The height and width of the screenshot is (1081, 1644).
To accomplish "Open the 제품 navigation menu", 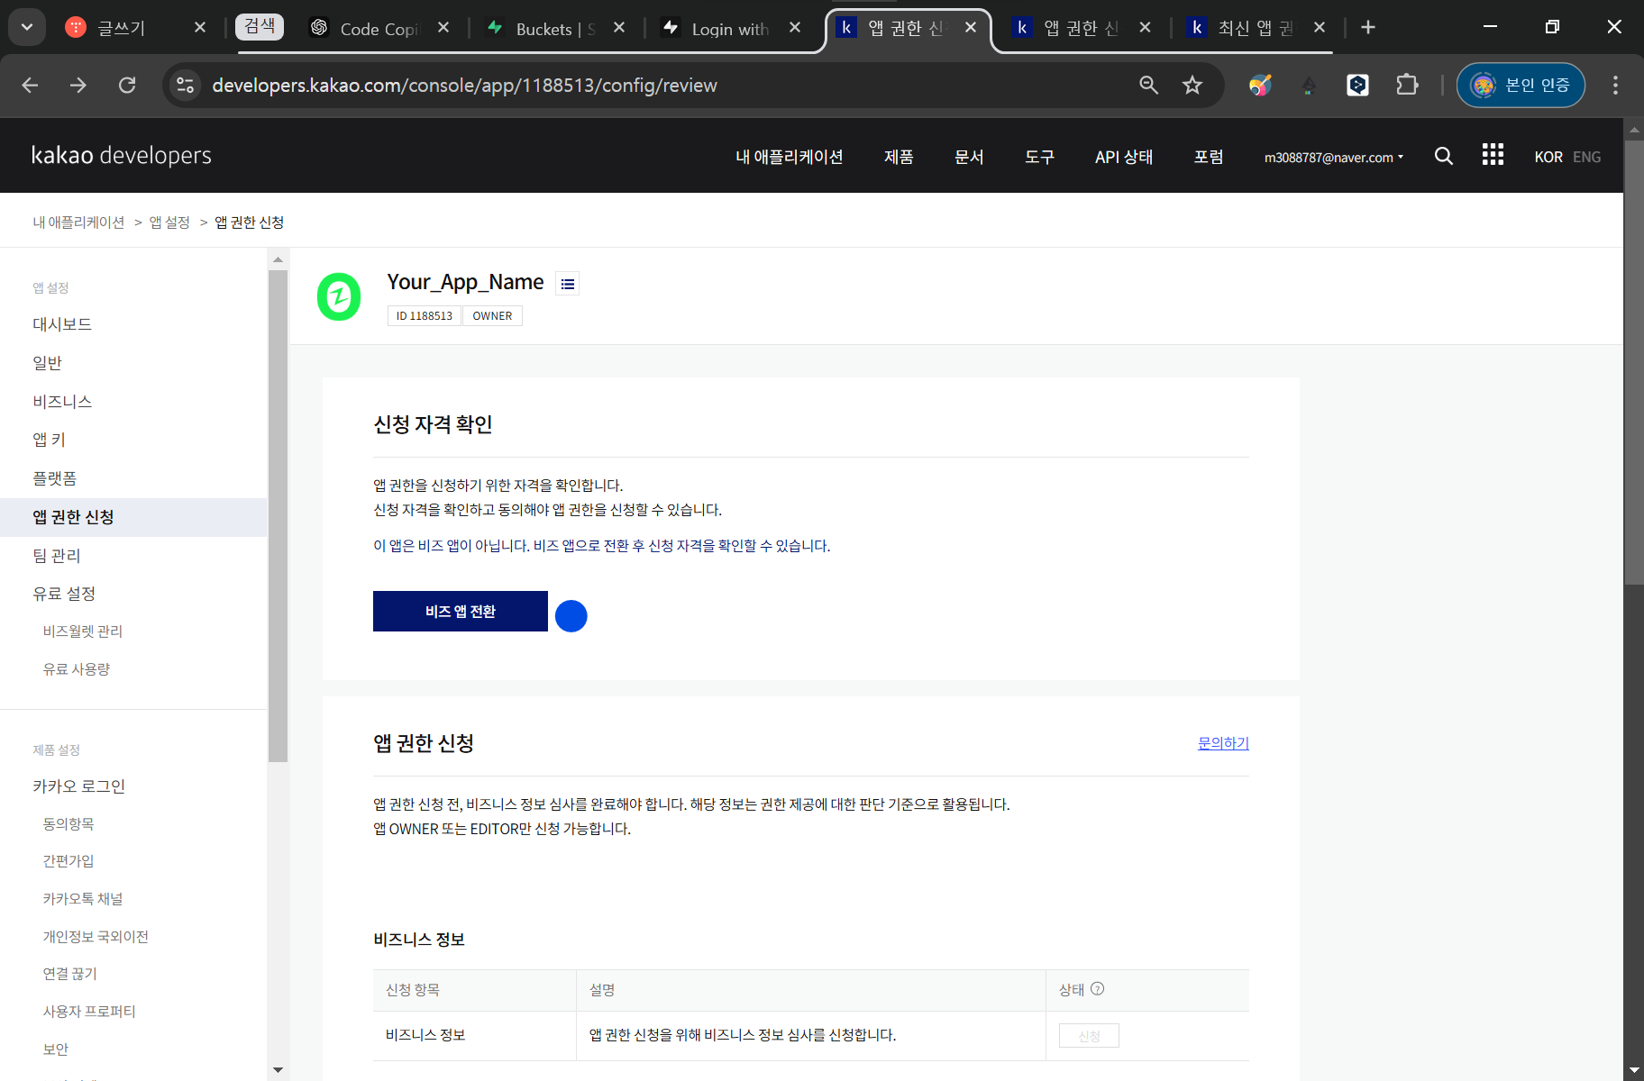I will click(x=899, y=157).
